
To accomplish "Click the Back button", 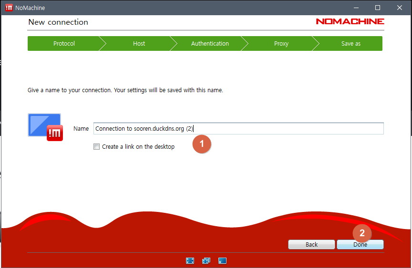I will click(x=312, y=244).
